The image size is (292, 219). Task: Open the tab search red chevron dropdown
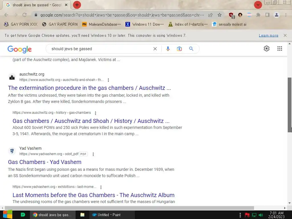(258, 5)
